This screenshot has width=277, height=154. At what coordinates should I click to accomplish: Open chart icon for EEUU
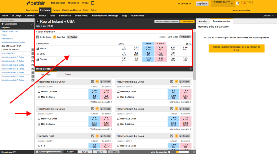[x=38, y=54]
